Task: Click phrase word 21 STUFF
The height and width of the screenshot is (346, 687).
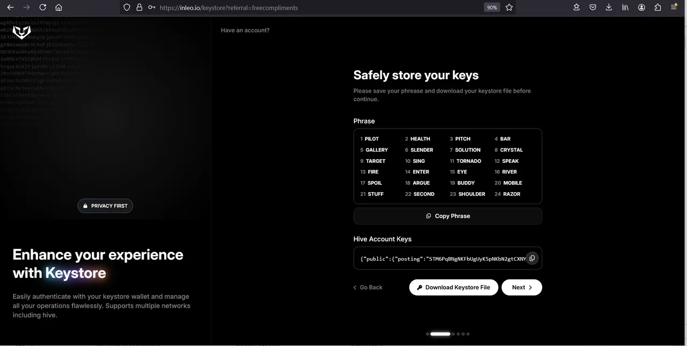Action: coord(372,194)
